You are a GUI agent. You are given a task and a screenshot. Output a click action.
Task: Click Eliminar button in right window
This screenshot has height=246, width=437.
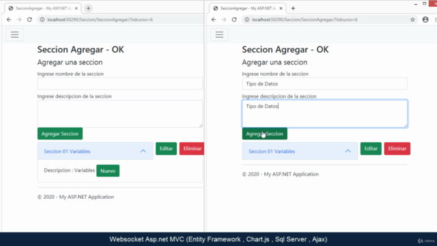tap(397, 149)
